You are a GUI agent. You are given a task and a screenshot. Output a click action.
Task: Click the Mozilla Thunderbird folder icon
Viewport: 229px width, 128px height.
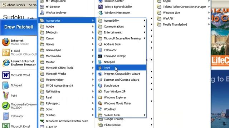pos(159,25)
